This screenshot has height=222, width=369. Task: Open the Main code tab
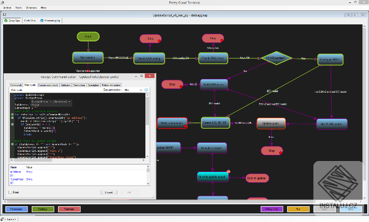(x=30, y=85)
